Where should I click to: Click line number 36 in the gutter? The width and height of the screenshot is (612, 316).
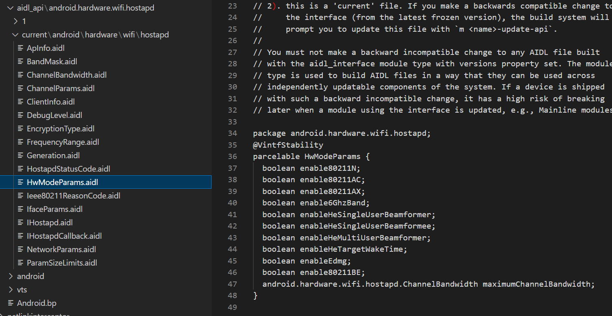tap(232, 157)
